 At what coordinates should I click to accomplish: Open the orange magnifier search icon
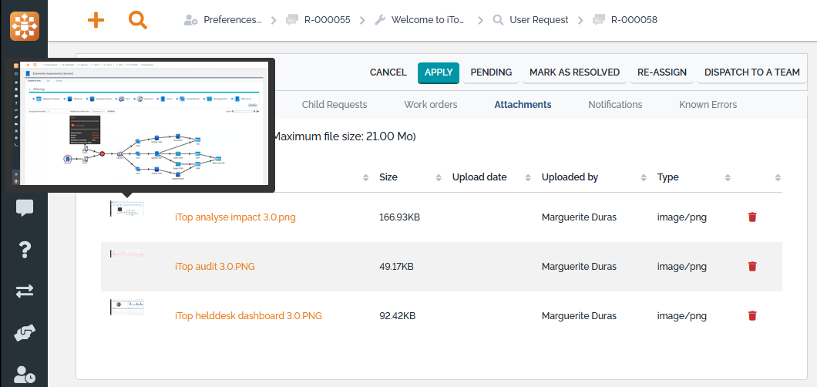point(138,20)
